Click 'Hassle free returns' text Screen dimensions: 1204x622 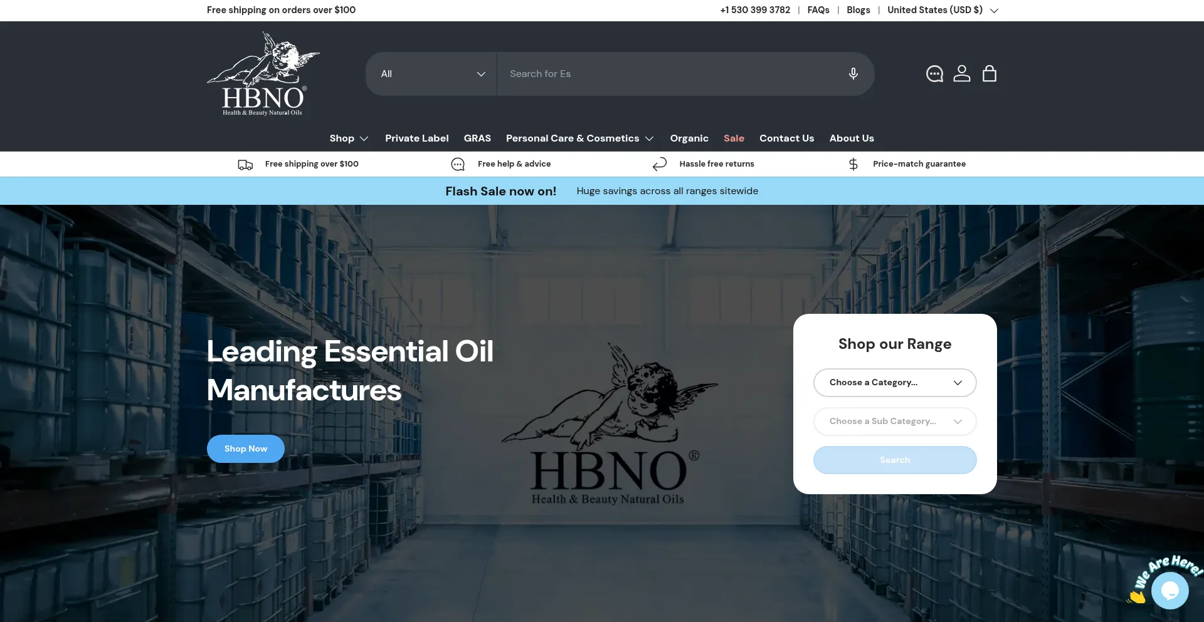pyautogui.click(x=717, y=164)
